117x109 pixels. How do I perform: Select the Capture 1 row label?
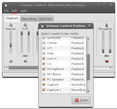[x=54, y=90]
